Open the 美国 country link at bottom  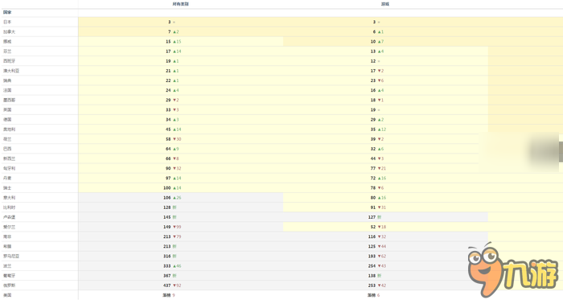(7, 295)
